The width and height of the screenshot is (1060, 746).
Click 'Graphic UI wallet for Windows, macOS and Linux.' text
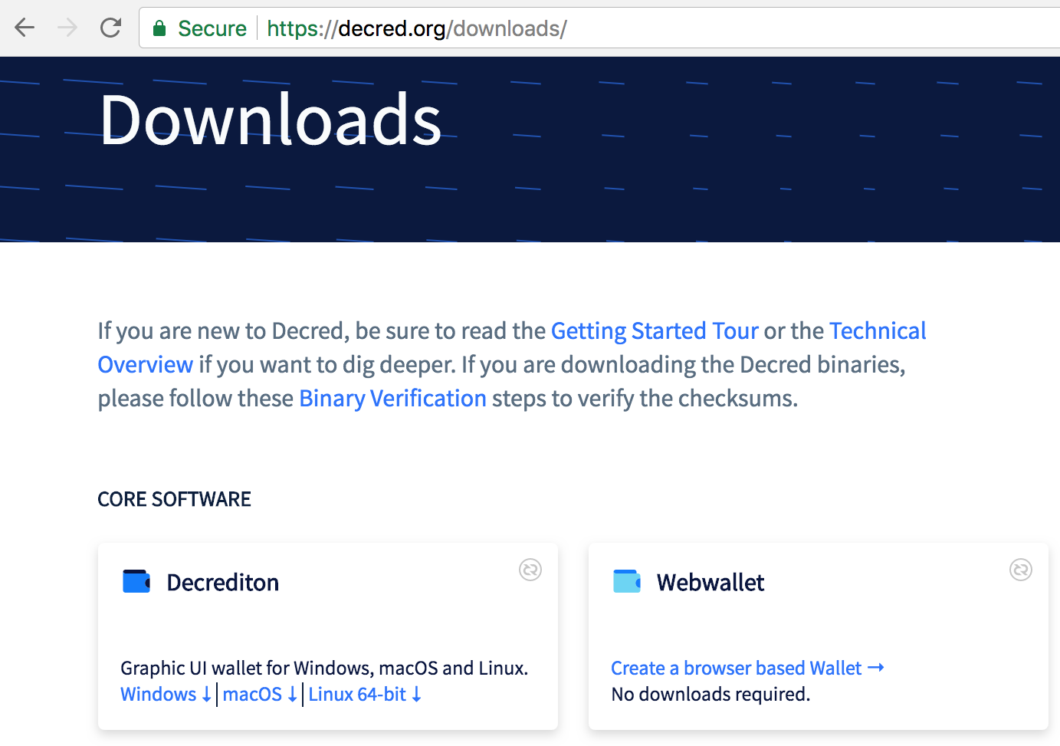[x=324, y=668]
